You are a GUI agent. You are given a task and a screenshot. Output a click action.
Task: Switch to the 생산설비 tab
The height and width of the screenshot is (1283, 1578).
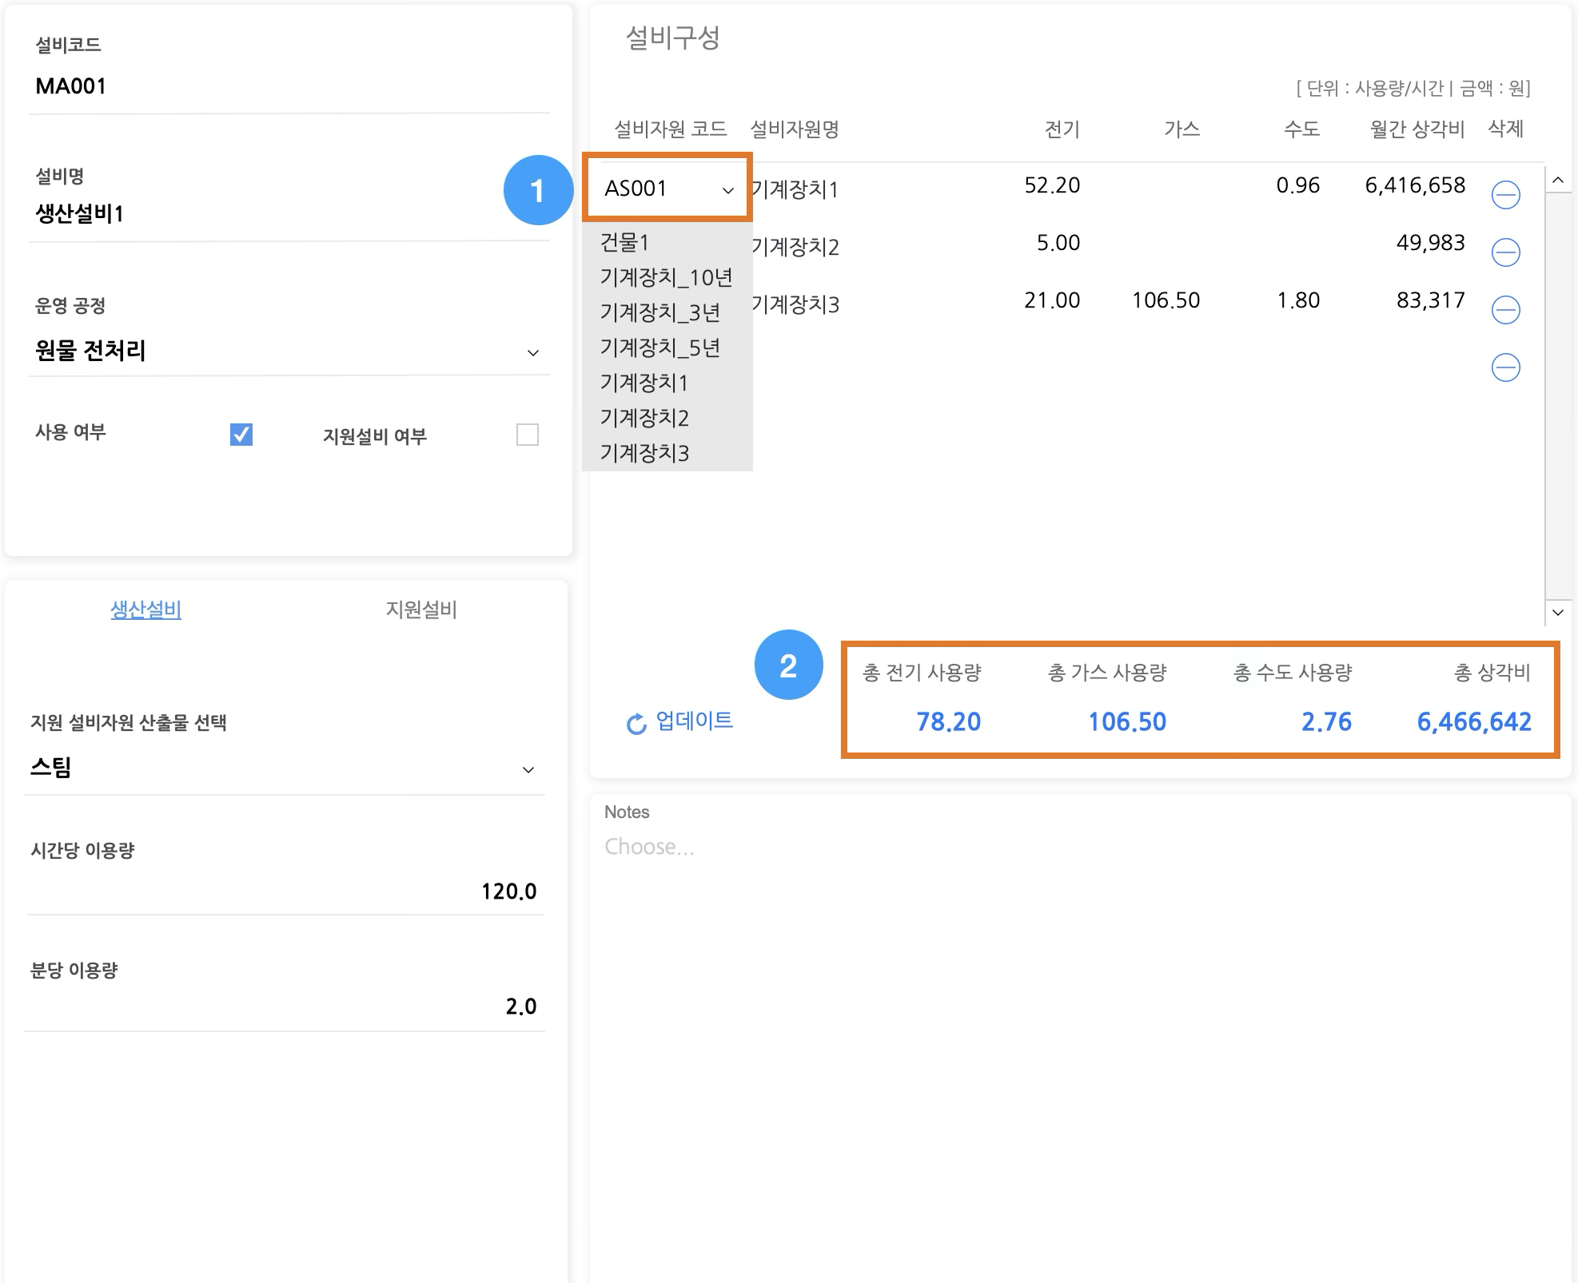click(145, 610)
